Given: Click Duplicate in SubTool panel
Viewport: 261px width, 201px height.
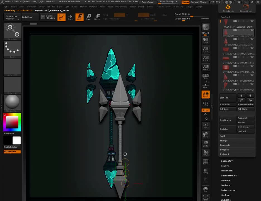Looking at the screenshot, I should click(228, 120).
